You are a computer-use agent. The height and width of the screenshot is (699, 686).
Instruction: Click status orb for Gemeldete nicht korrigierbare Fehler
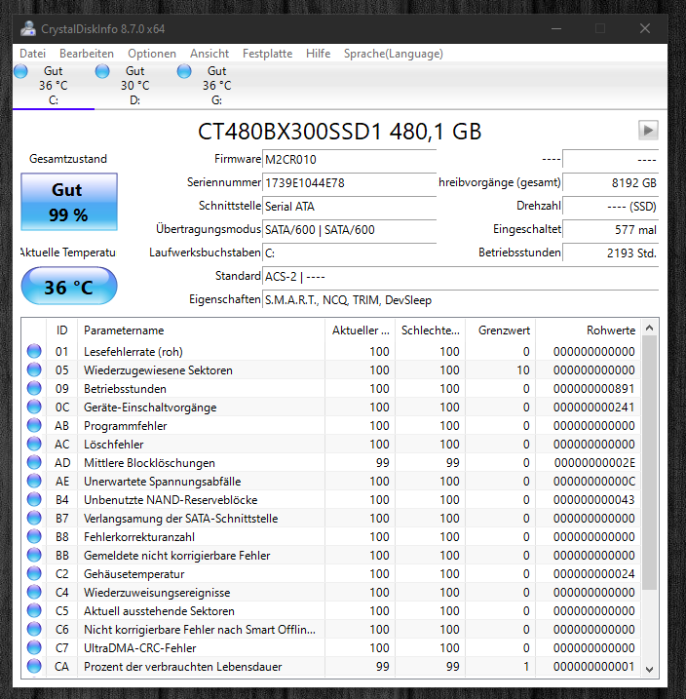(x=34, y=555)
